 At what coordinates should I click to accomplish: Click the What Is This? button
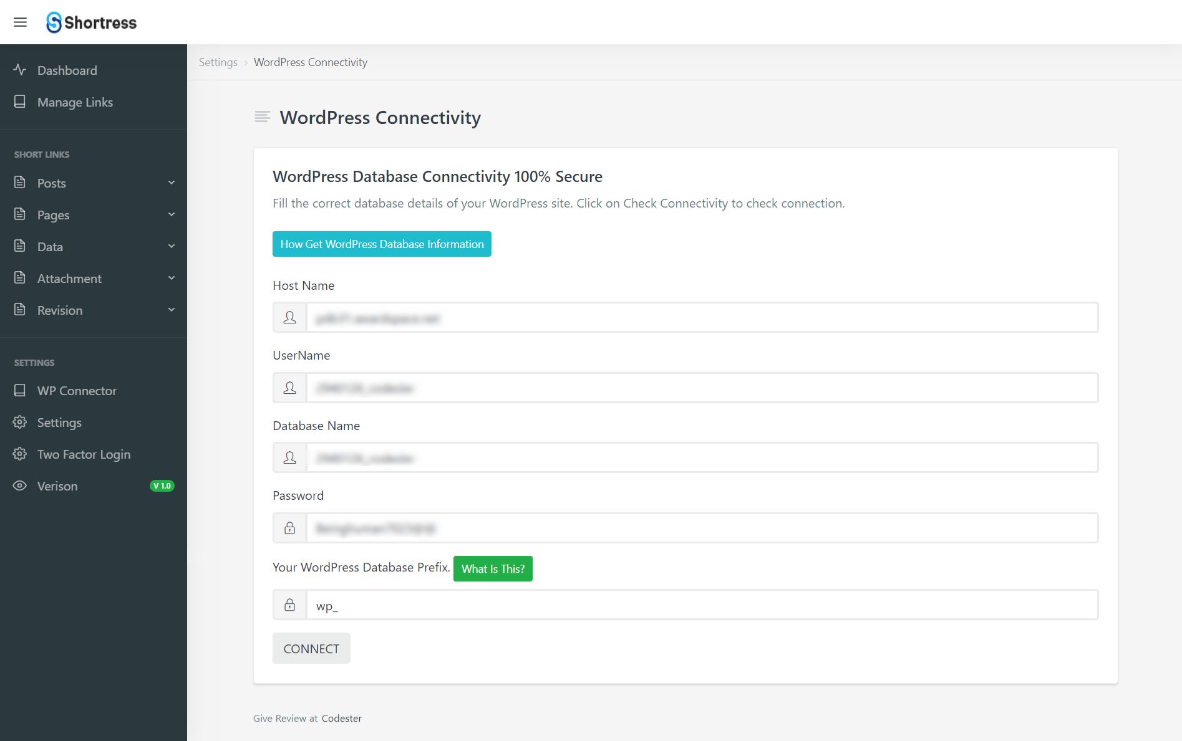click(x=493, y=569)
